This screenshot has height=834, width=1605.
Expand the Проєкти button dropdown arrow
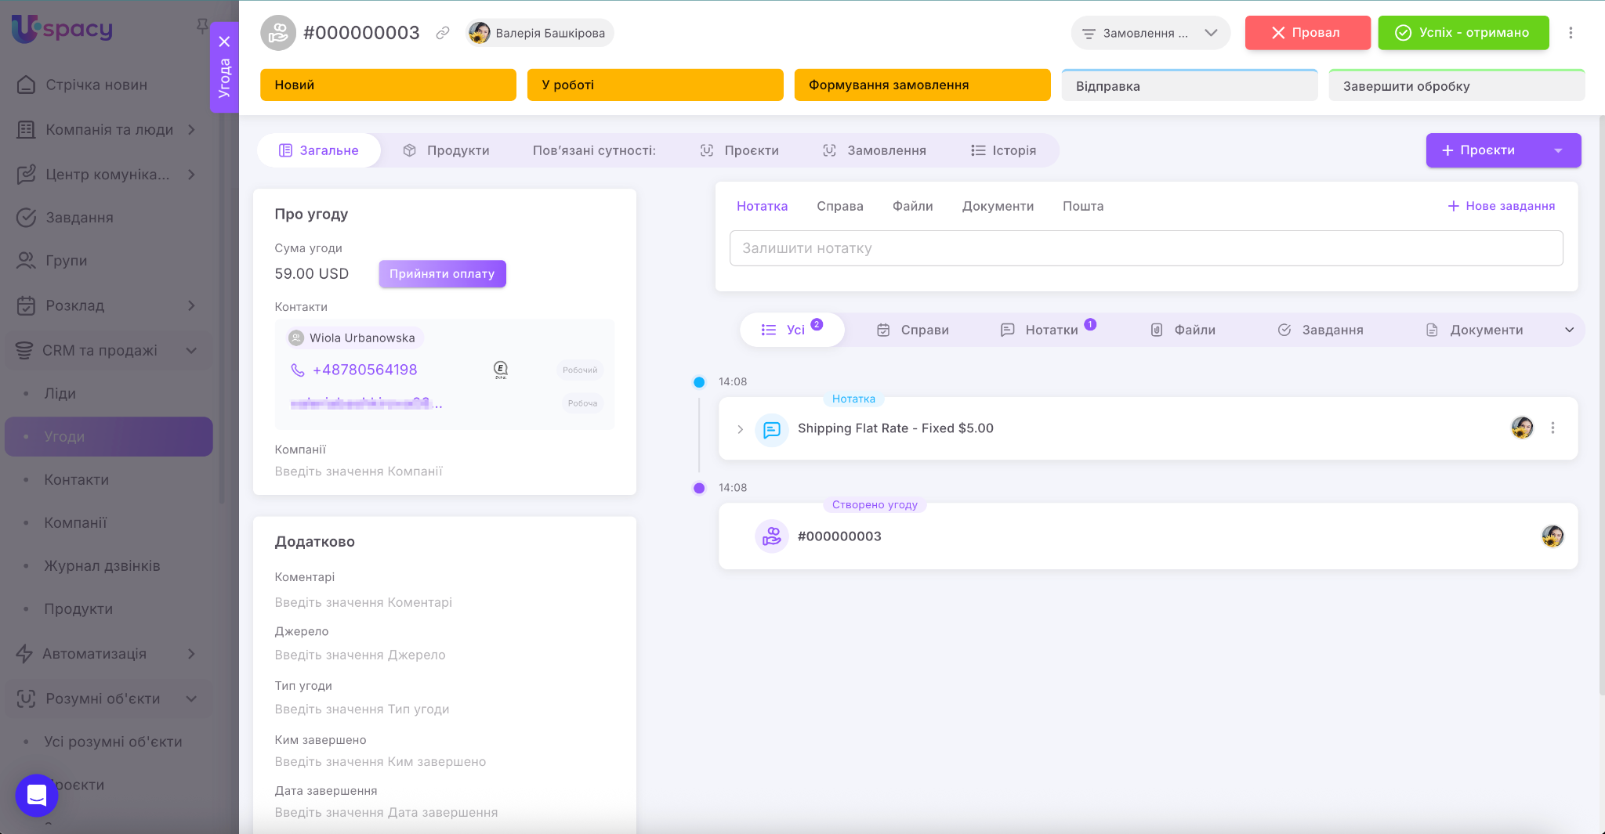(x=1558, y=150)
